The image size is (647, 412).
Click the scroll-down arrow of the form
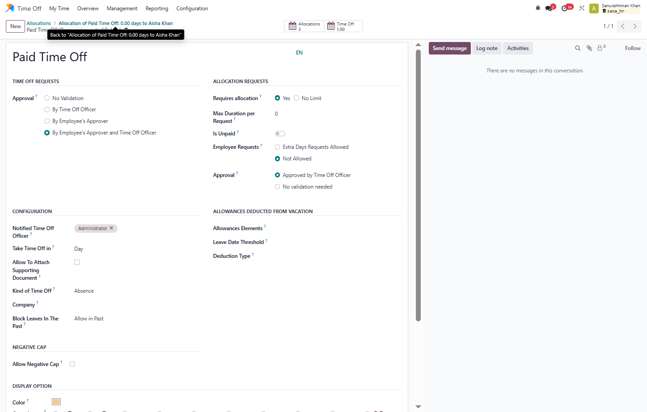tap(419, 407)
